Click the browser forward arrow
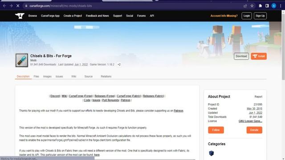This screenshot has height=160, width=285. coord(11,6)
